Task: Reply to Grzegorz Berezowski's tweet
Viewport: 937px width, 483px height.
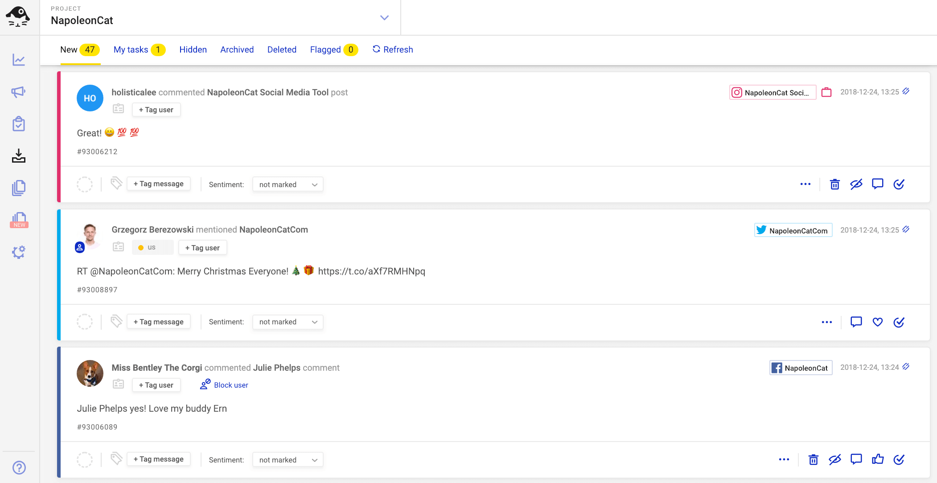Action: click(856, 322)
